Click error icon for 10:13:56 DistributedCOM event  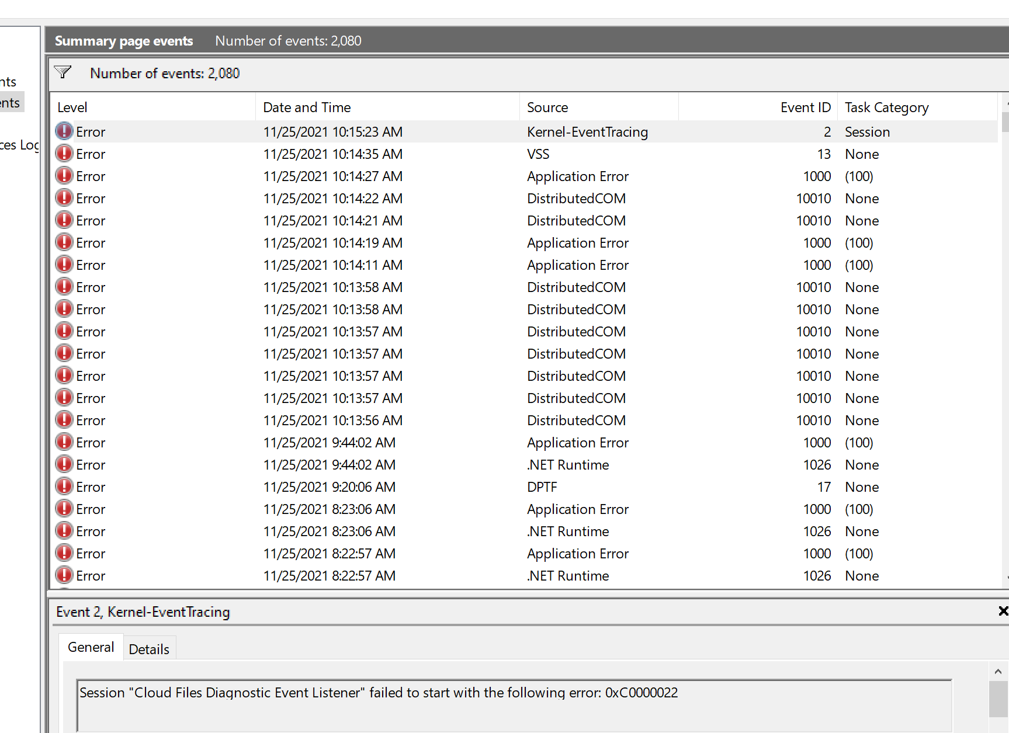click(64, 420)
